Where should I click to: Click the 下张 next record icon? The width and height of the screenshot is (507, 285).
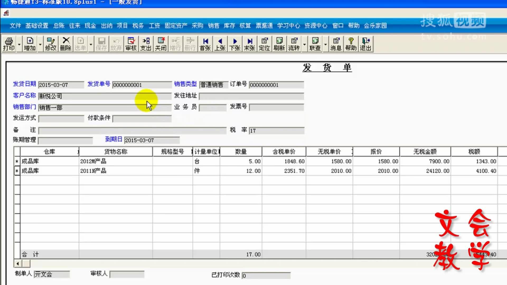point(235,44)
